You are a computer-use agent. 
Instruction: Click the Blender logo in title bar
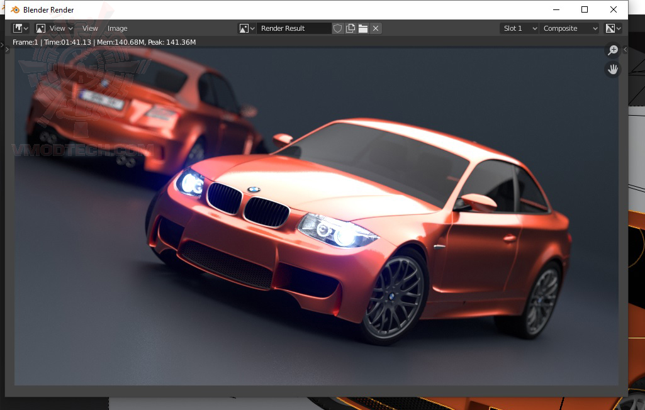pos(15,10)
